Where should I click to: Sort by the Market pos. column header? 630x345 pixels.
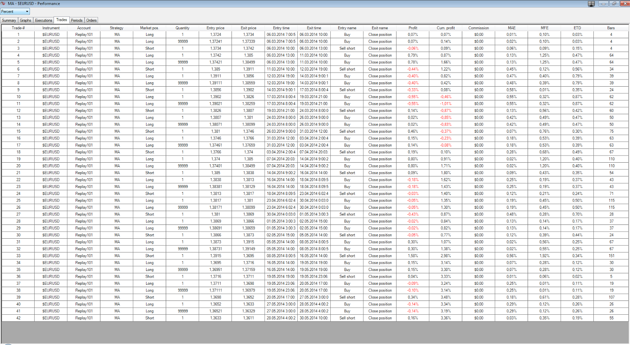(x=150, y=28)
